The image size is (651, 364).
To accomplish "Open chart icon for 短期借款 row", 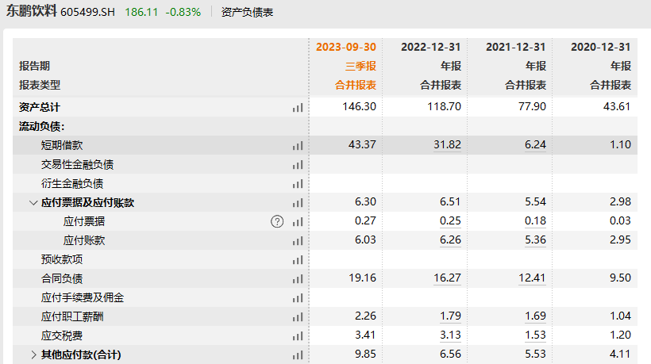I will tap(298, 146).
